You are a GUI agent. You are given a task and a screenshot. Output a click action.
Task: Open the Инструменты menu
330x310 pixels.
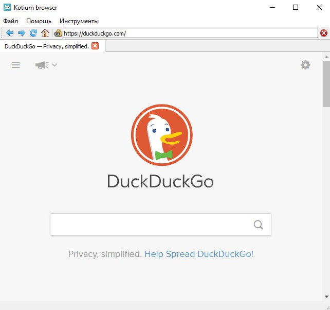[79, 21]
